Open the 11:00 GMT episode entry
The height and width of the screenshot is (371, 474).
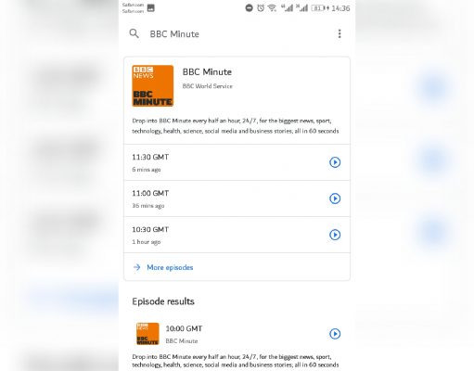(x=237, y=198)
